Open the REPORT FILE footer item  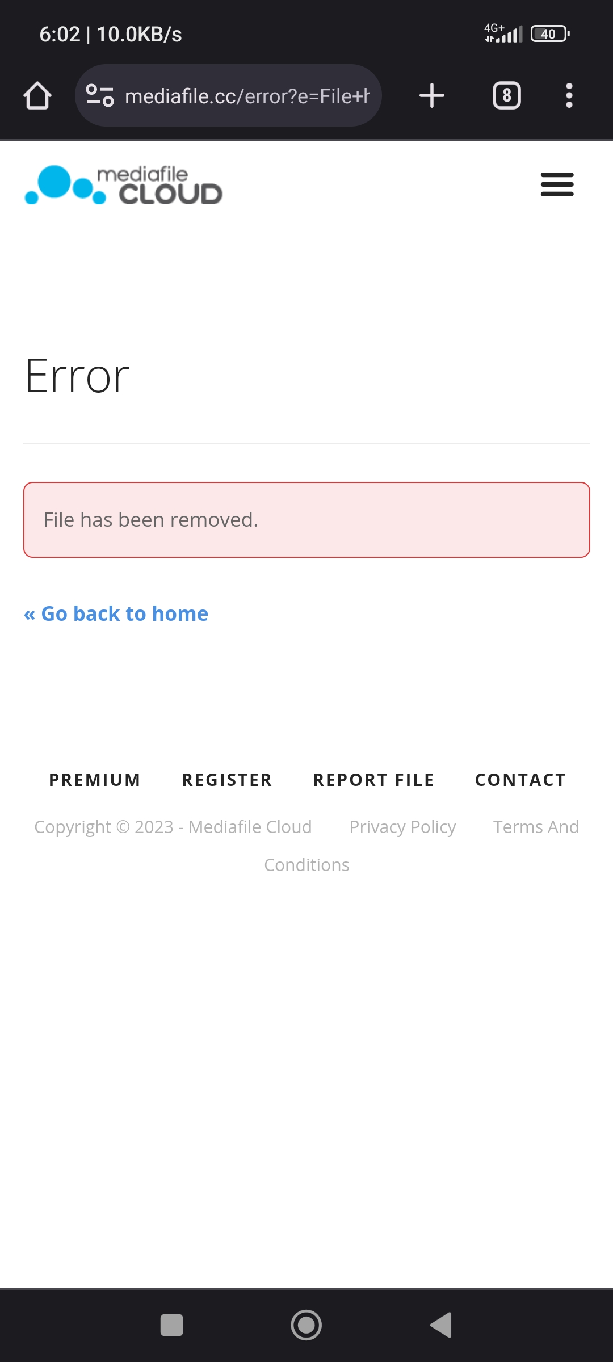tap(373, 780)
